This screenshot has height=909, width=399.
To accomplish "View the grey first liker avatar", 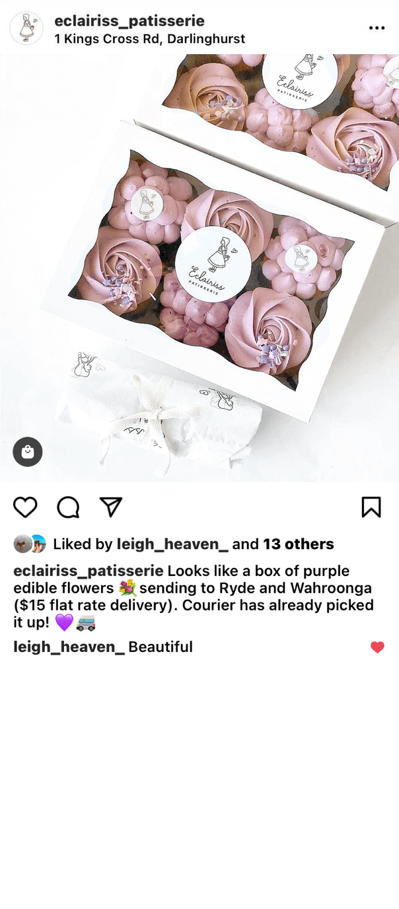I will [22, 544].
